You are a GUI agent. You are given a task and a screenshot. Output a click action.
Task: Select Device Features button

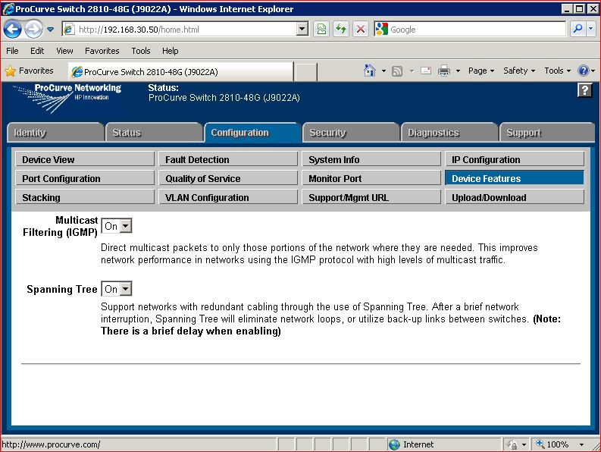[515, 178]
